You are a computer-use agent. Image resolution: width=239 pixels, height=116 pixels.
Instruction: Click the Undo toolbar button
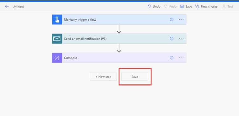[x=154, y=7]
